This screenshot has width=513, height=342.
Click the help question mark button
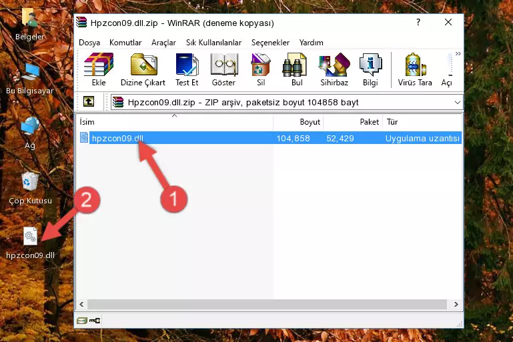[418, 22]
